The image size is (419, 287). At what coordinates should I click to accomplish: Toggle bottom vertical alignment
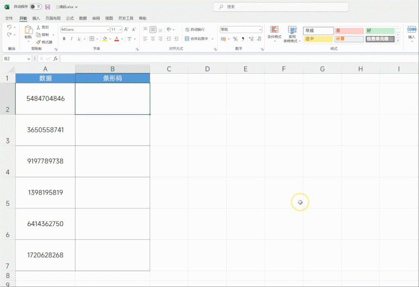(x=160, y=29)
